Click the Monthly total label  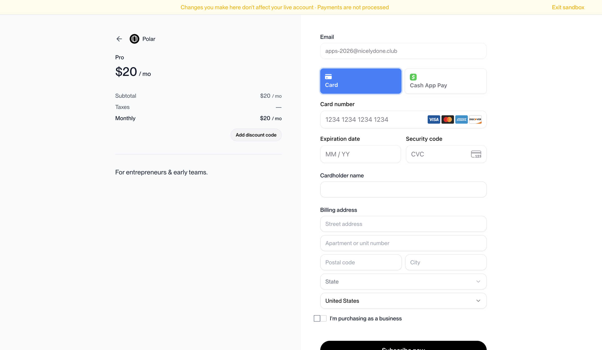(x=125, y=118)
